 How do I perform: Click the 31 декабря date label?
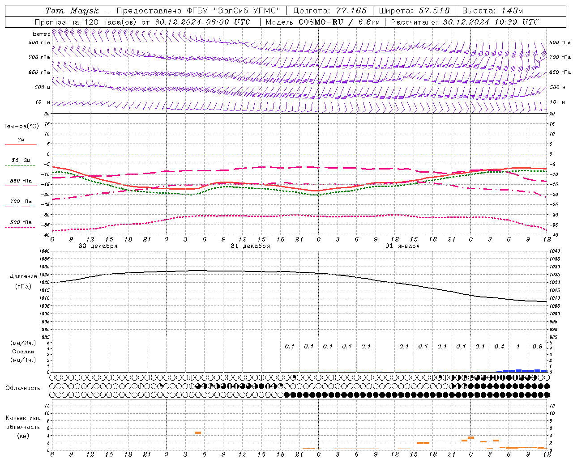[x=250, y=246]
